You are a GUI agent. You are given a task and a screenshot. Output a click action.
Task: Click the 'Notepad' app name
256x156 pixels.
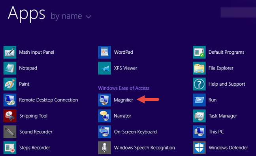[28, 68]
